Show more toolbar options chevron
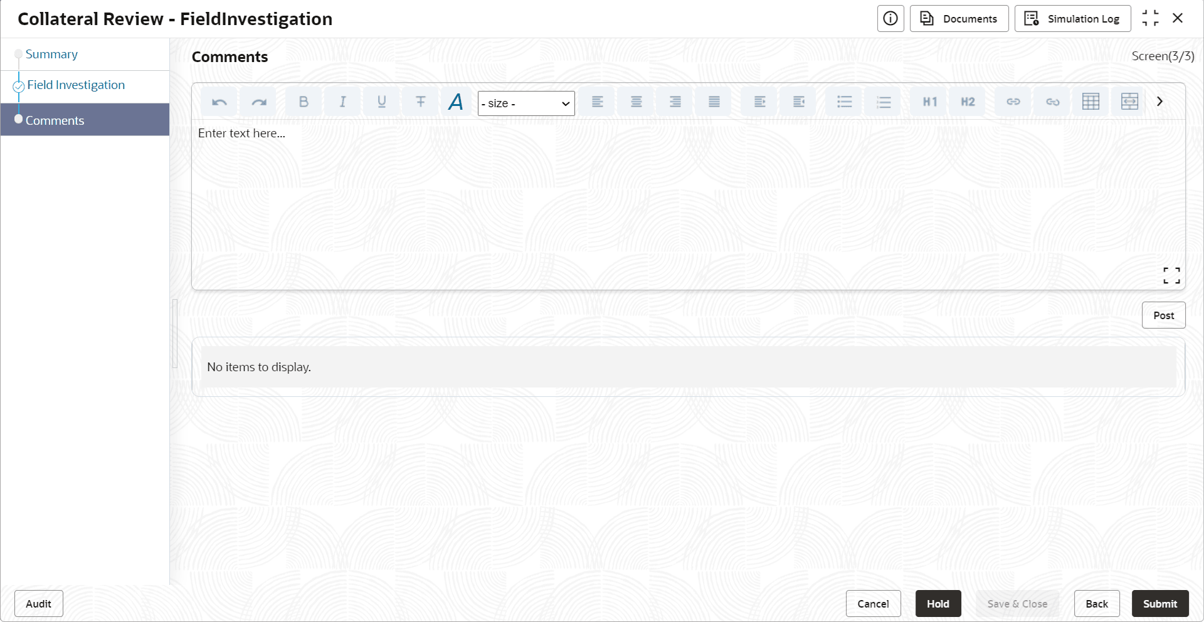1204x622 pixels. [1160, 102]
